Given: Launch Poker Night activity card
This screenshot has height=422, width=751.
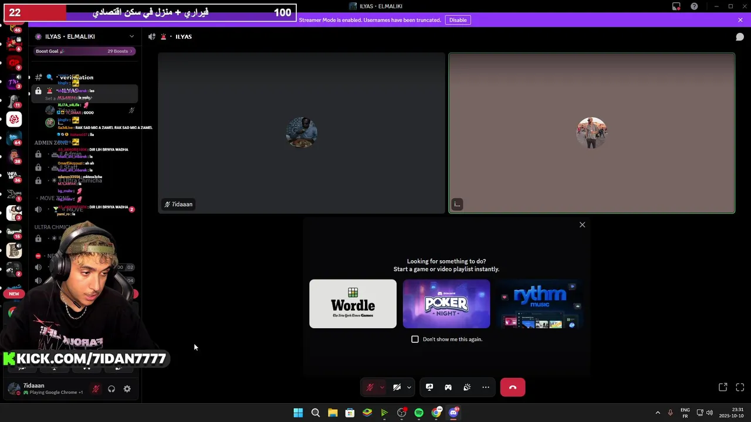Looking at the screenshot, I should click(446, 304).
